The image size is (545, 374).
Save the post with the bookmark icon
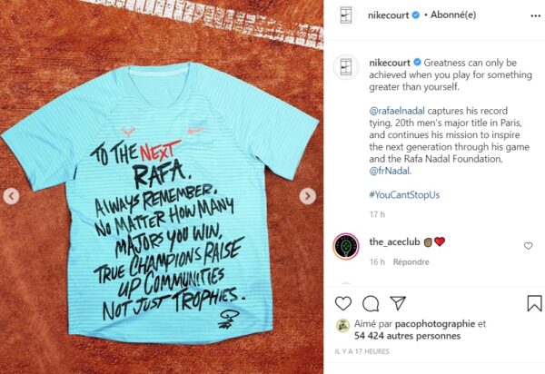coord(534,303)
